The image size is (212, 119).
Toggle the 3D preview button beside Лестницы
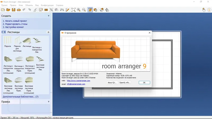[48, 32]
